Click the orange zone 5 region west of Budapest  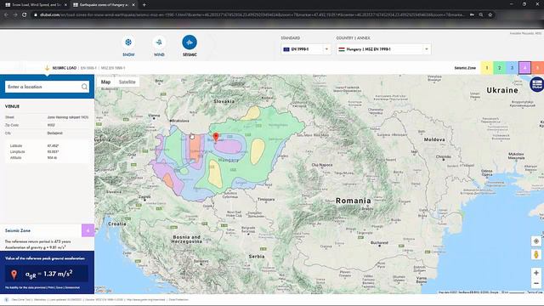point(195,146)
